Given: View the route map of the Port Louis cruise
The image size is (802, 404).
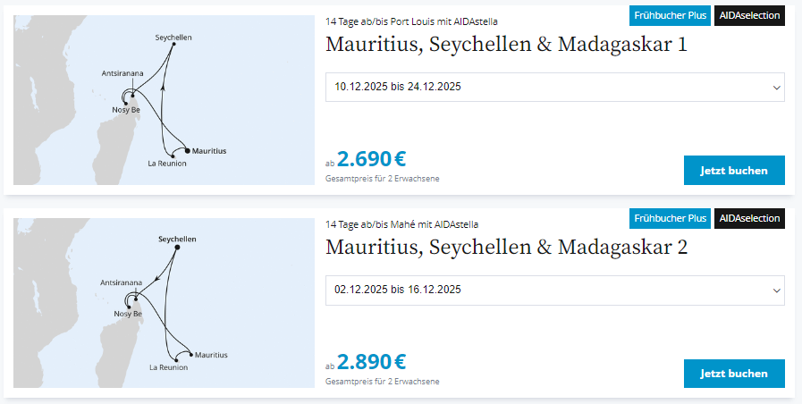Looking at the screenshot, I should [164, 100].
